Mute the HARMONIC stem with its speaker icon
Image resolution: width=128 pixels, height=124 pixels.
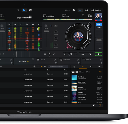coord(78,60)
